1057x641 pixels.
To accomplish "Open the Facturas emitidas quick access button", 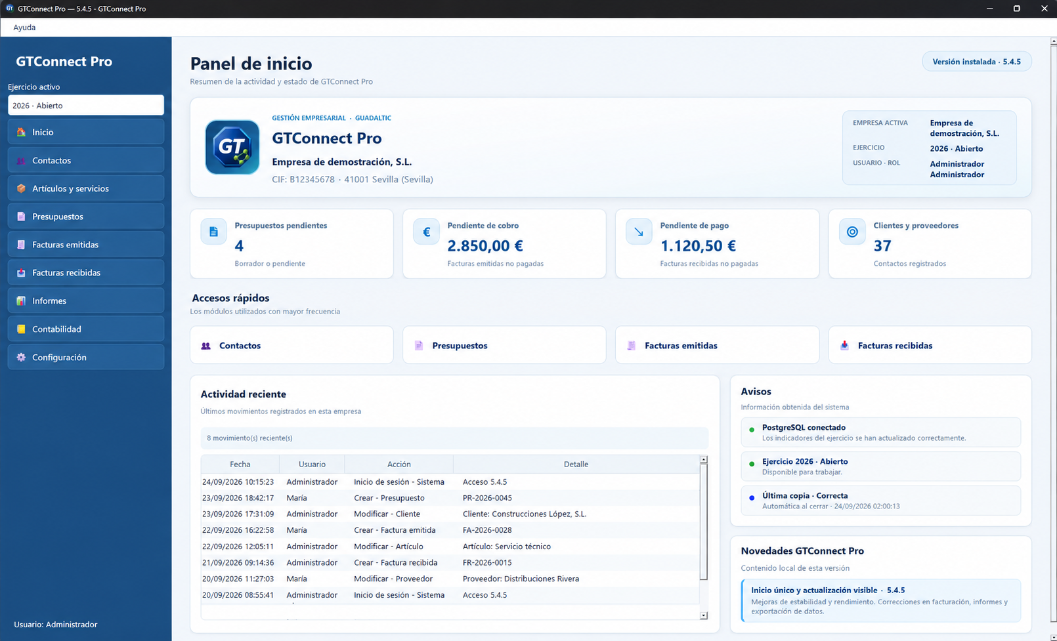I will [x=717, y=345].
